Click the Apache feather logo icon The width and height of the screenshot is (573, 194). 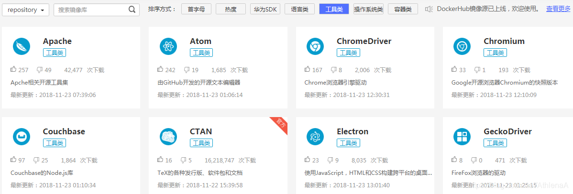22,46
